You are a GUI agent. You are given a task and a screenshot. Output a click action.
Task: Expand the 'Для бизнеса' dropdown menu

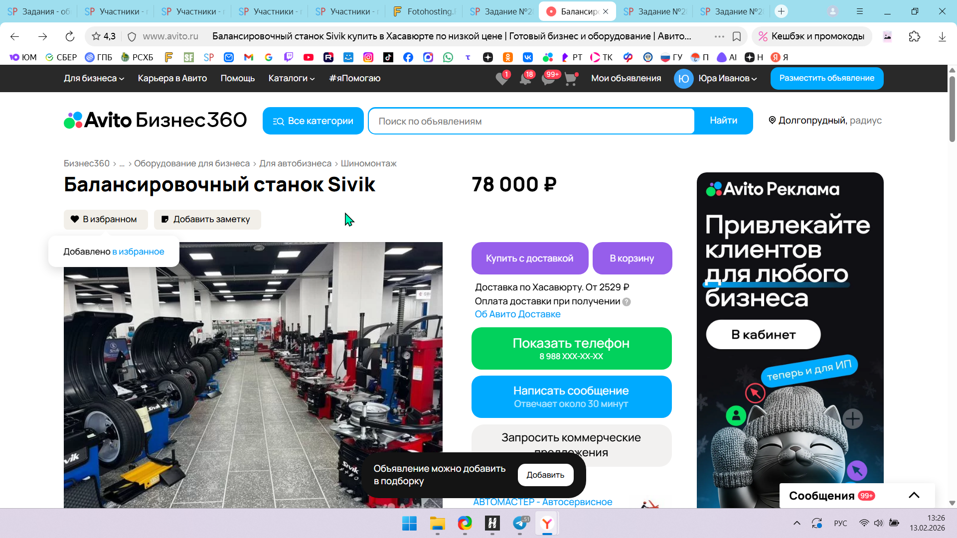pyautogui.click(x=94, y=78)
